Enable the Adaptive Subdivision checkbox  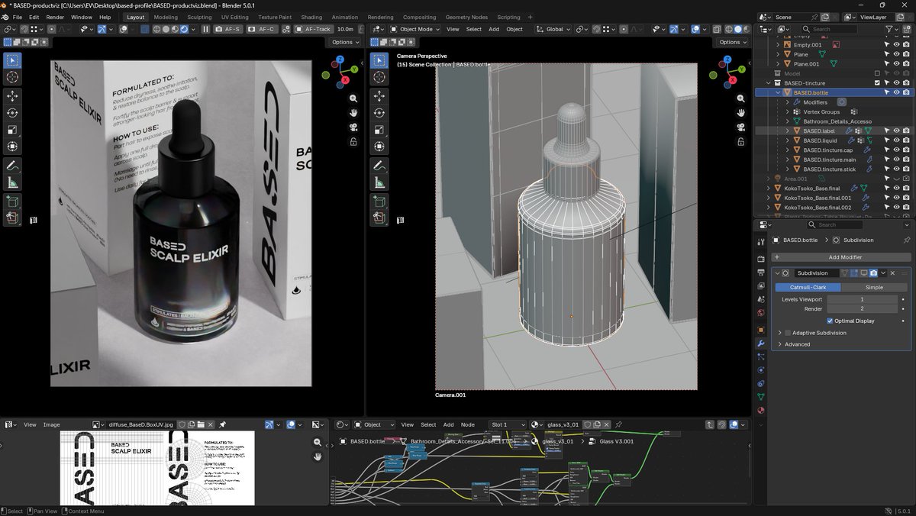[x=788, y=333]
